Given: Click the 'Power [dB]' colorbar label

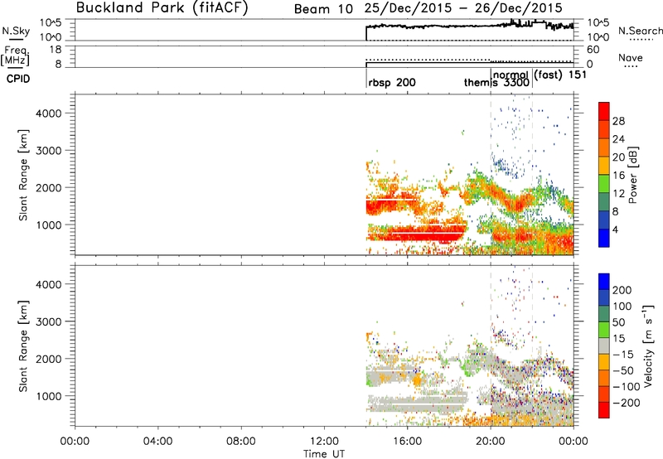Looking at the screenshot, I should 632,175.
